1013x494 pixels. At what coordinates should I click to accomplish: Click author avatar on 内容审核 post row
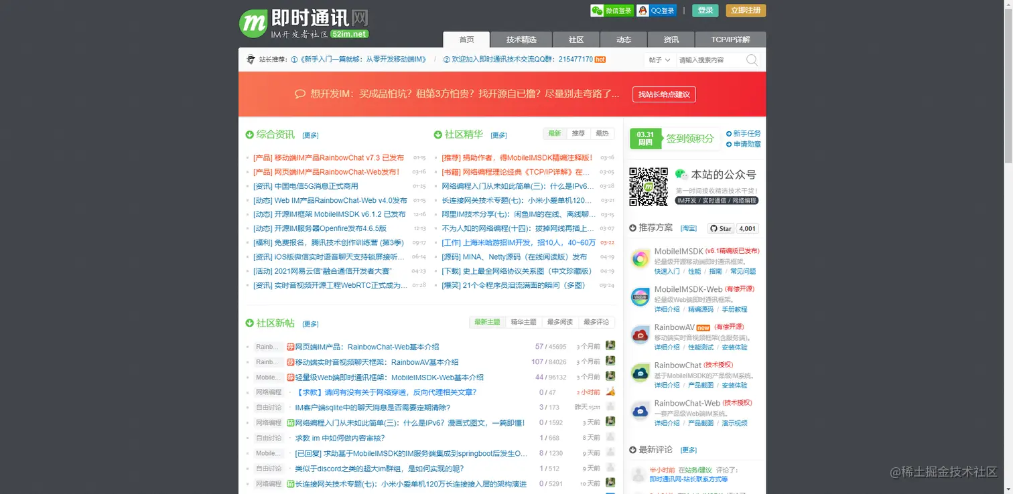[x=610, y=437]
